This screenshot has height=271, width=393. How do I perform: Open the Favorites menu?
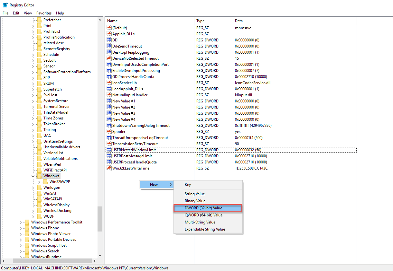pos(44,13)
